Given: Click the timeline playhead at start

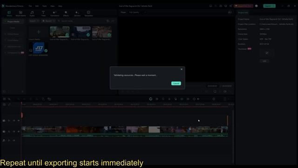Looking at the screenshot, I should pos(21,104).
